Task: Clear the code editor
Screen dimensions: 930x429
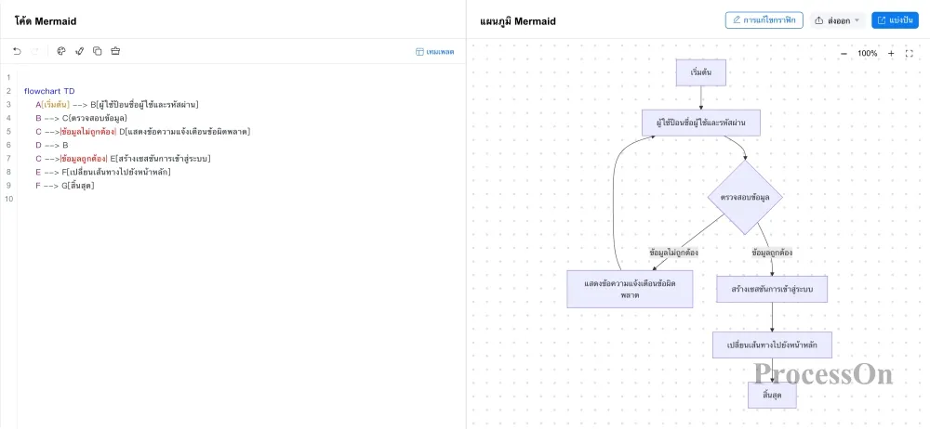Action: pyautogui.click(x=115, y=52)
